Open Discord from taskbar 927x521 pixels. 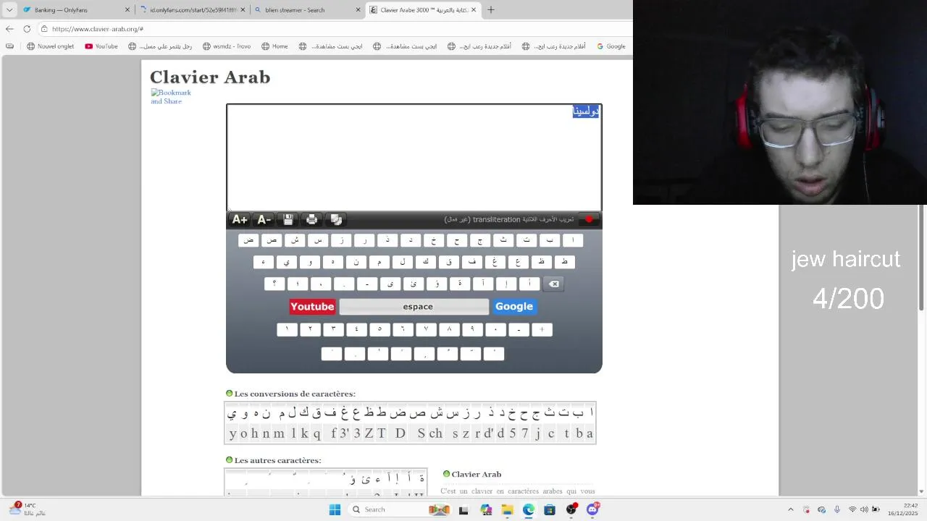[x=593, y=509]
